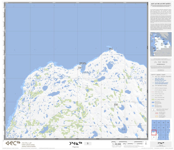Click the Pujjunaq title box under the index grid

click(x=161, y=144)
